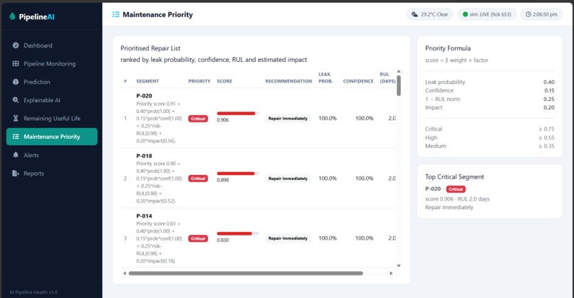Click the scroll right arrow of table
This screenshot has height=298, width=574.
391,273
